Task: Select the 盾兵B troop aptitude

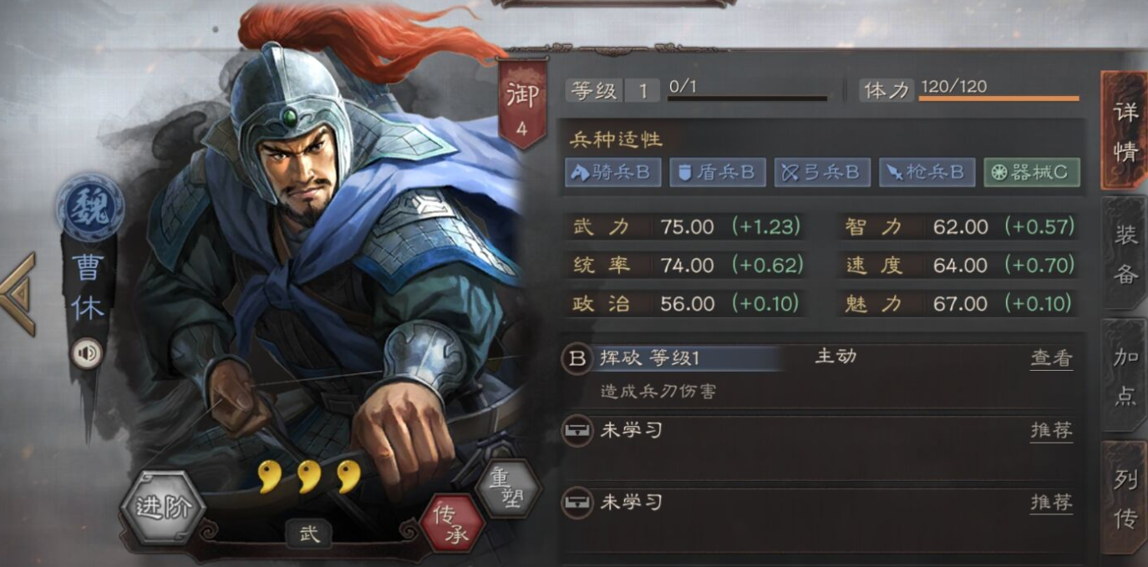Action: 718,172
